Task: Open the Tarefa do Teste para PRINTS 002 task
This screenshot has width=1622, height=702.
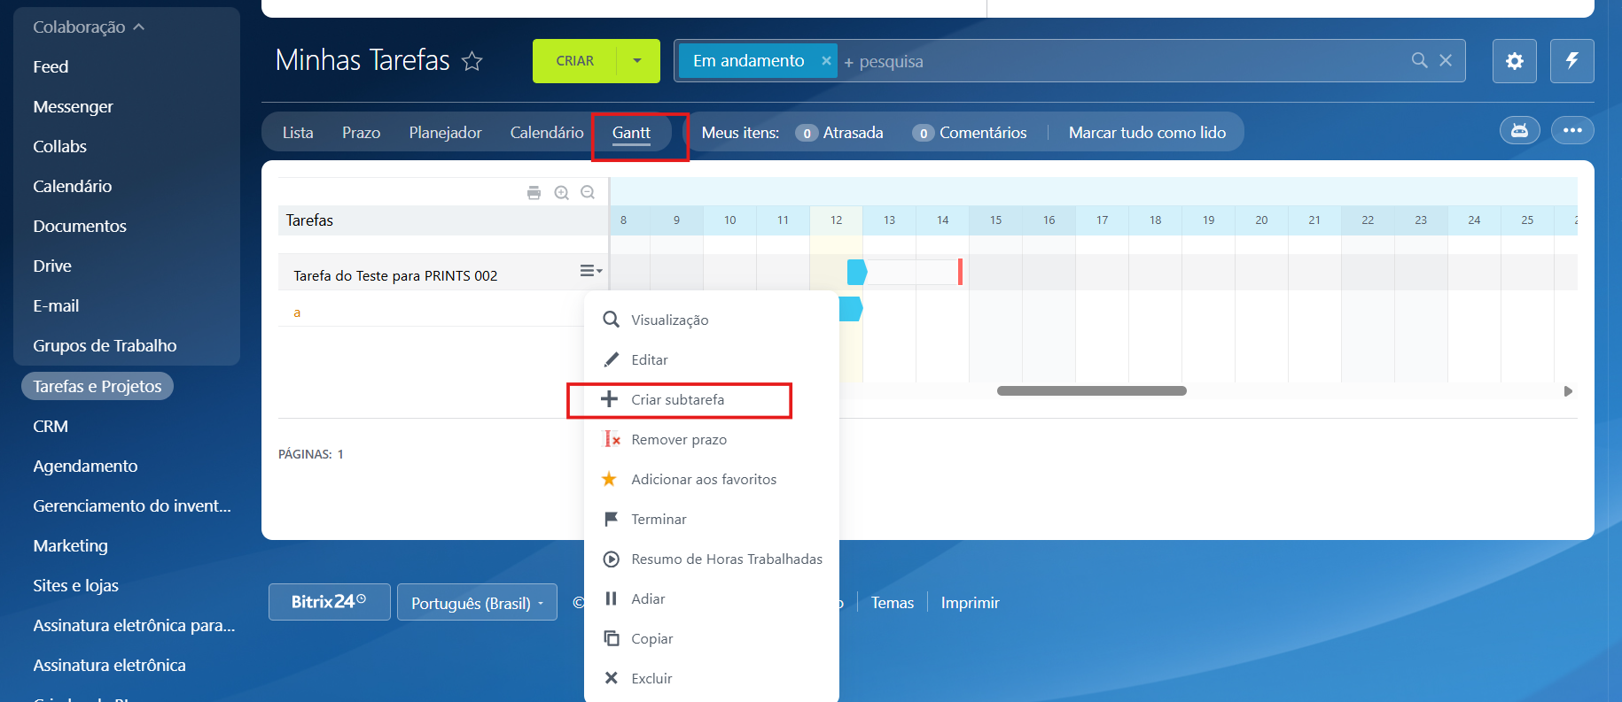Action: coord(395,276)
